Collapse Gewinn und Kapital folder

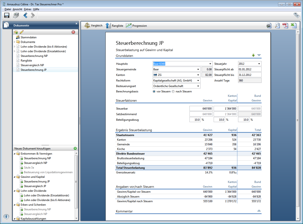pos(15,177)
